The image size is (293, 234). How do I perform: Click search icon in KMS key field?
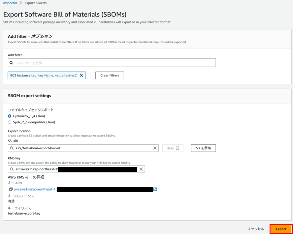(12, 169)
